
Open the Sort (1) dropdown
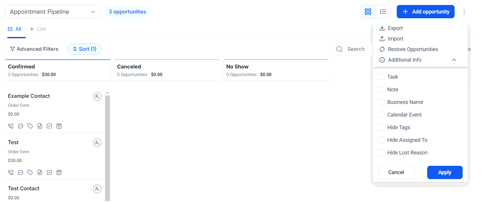point(84,49)
